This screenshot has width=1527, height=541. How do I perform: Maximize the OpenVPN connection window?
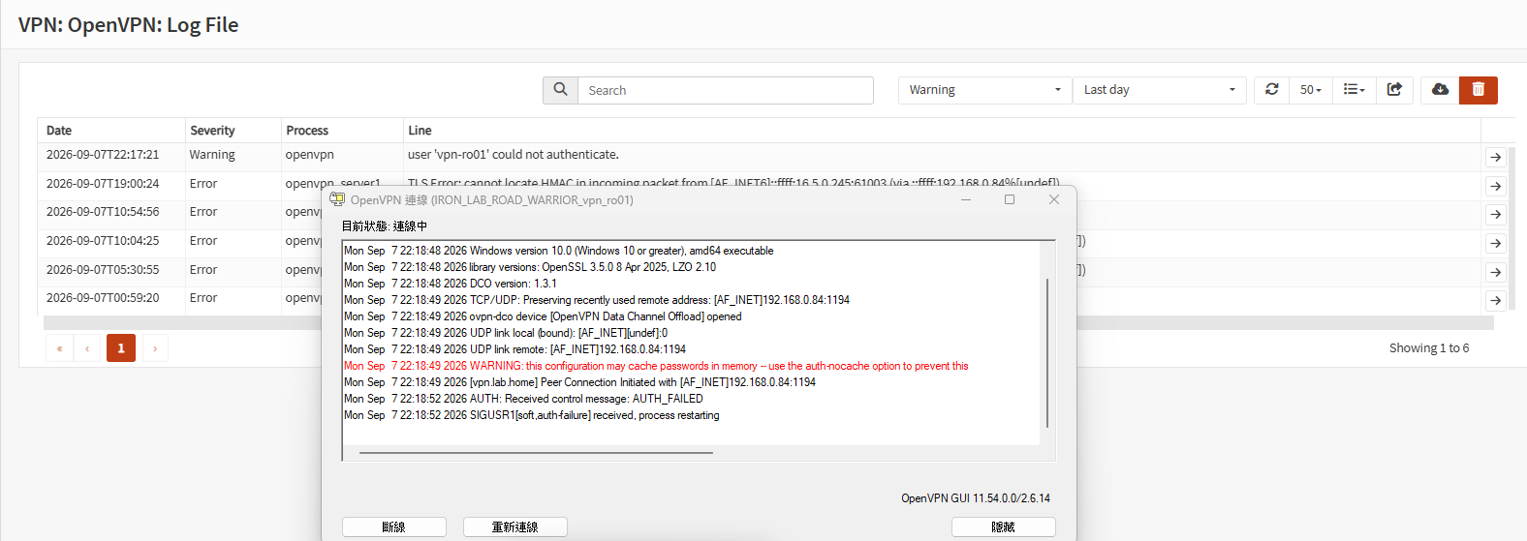(x=1010, y=199)
